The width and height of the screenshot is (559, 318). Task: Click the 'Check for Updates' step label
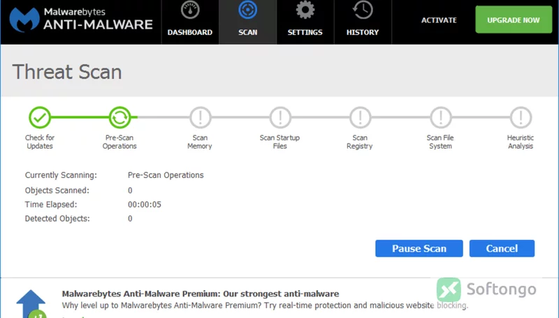click(40, 142)
